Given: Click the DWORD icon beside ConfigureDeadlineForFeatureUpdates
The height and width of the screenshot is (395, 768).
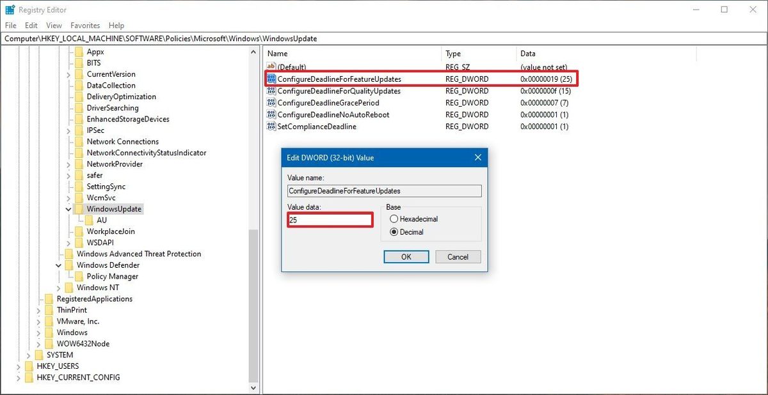Looking at the screenshot, I should tap(271, 79).
